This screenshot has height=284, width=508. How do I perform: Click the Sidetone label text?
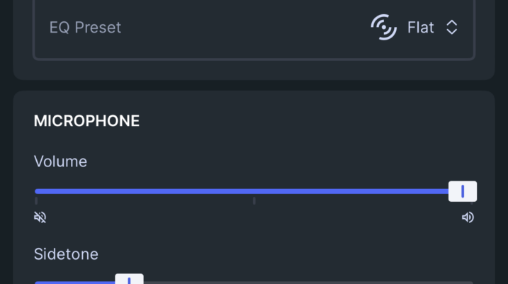pos(66,254)
